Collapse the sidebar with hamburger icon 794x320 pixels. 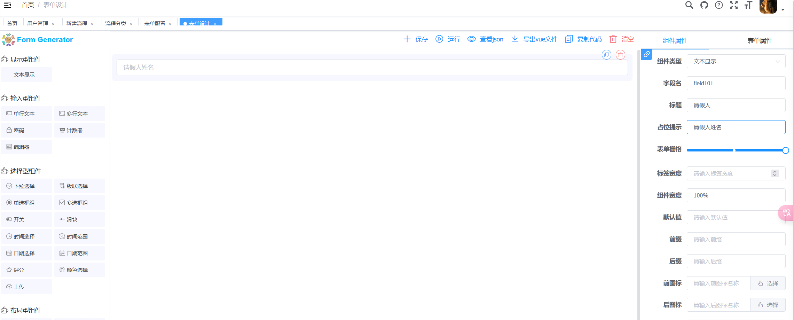point(7,5)
